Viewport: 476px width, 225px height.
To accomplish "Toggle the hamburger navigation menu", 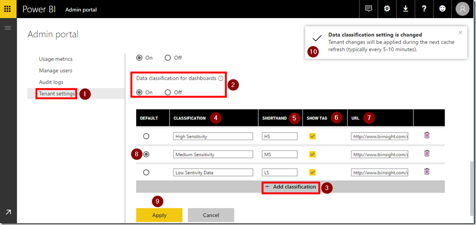I will click(7, 28).
